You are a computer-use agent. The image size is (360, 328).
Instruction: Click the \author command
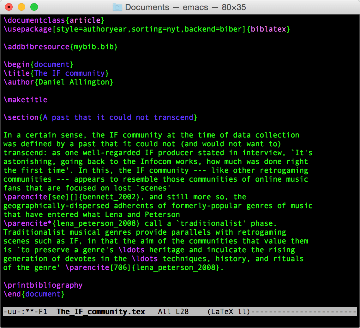[x=19, y=82]
